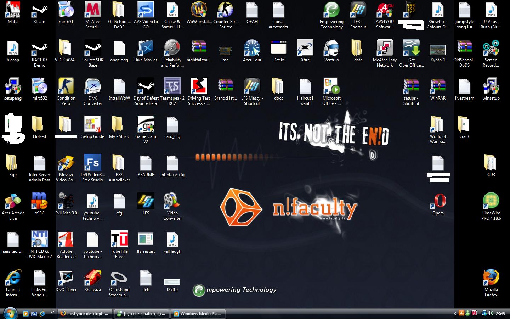The width and height of the screenshot is (510, 319).
Task: Open the My eMusic folder
Action: 119,128
